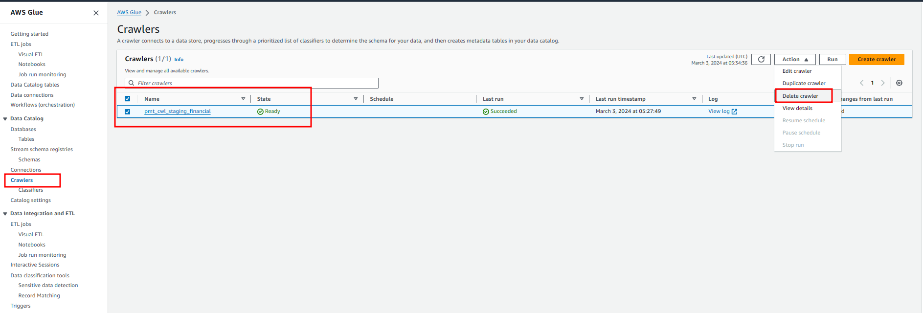The image size is (923, 313).
Task: Open Interactive Sessions in sidebar
Action: (x=35, y=265)
